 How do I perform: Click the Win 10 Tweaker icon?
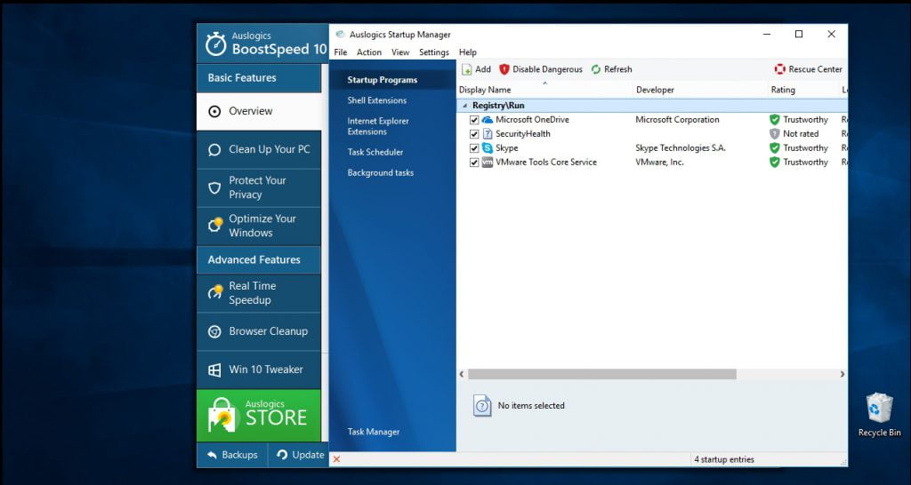[x=214, y=370]
